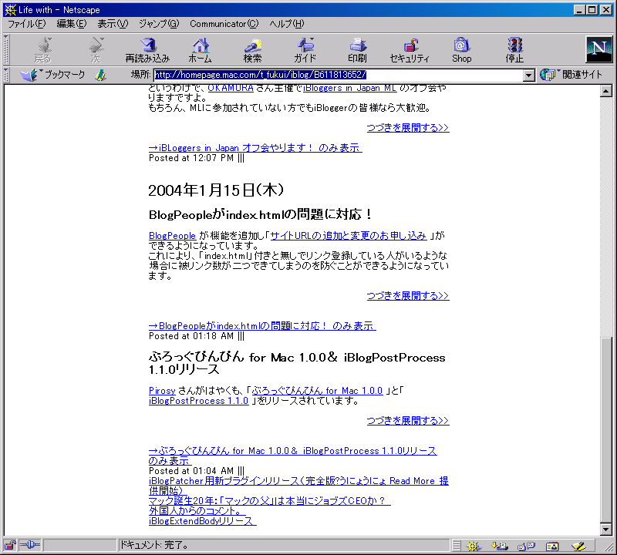
Task: Open サイトURLの追加と変更のお申し込み link
Action: click(349, 236)
